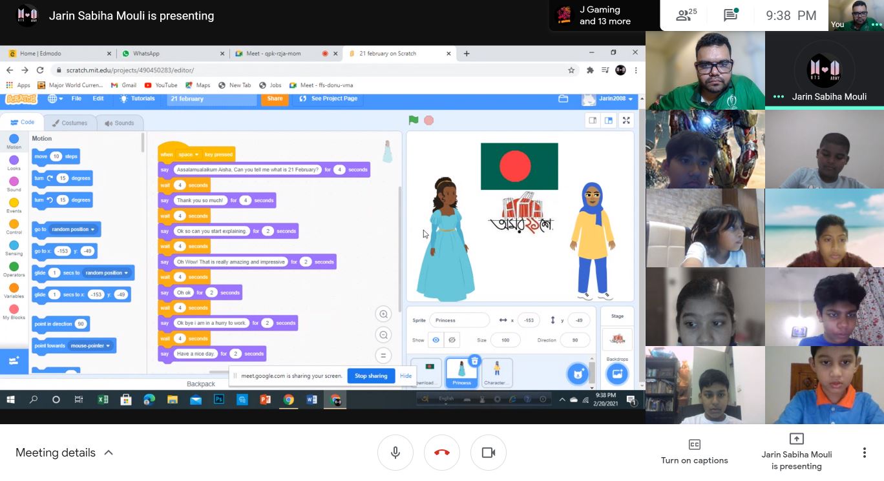Viewport: 884px width, 481px height.
Task: Open the Add Extension button
Action: [14, 361]
